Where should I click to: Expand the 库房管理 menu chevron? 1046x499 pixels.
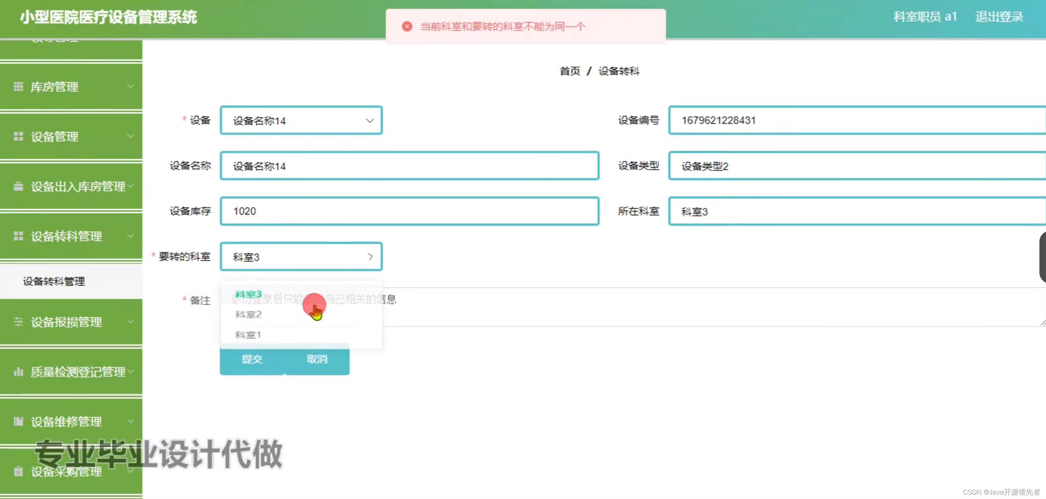coord(130,86)
